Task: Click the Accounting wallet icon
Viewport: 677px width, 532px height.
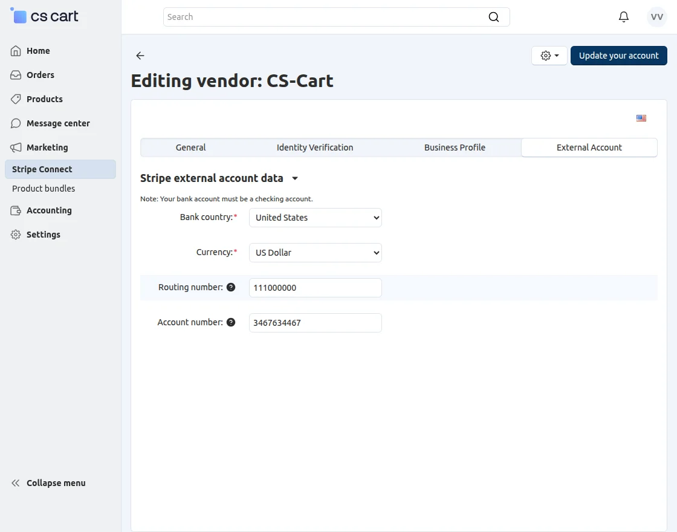Action: 16,210
